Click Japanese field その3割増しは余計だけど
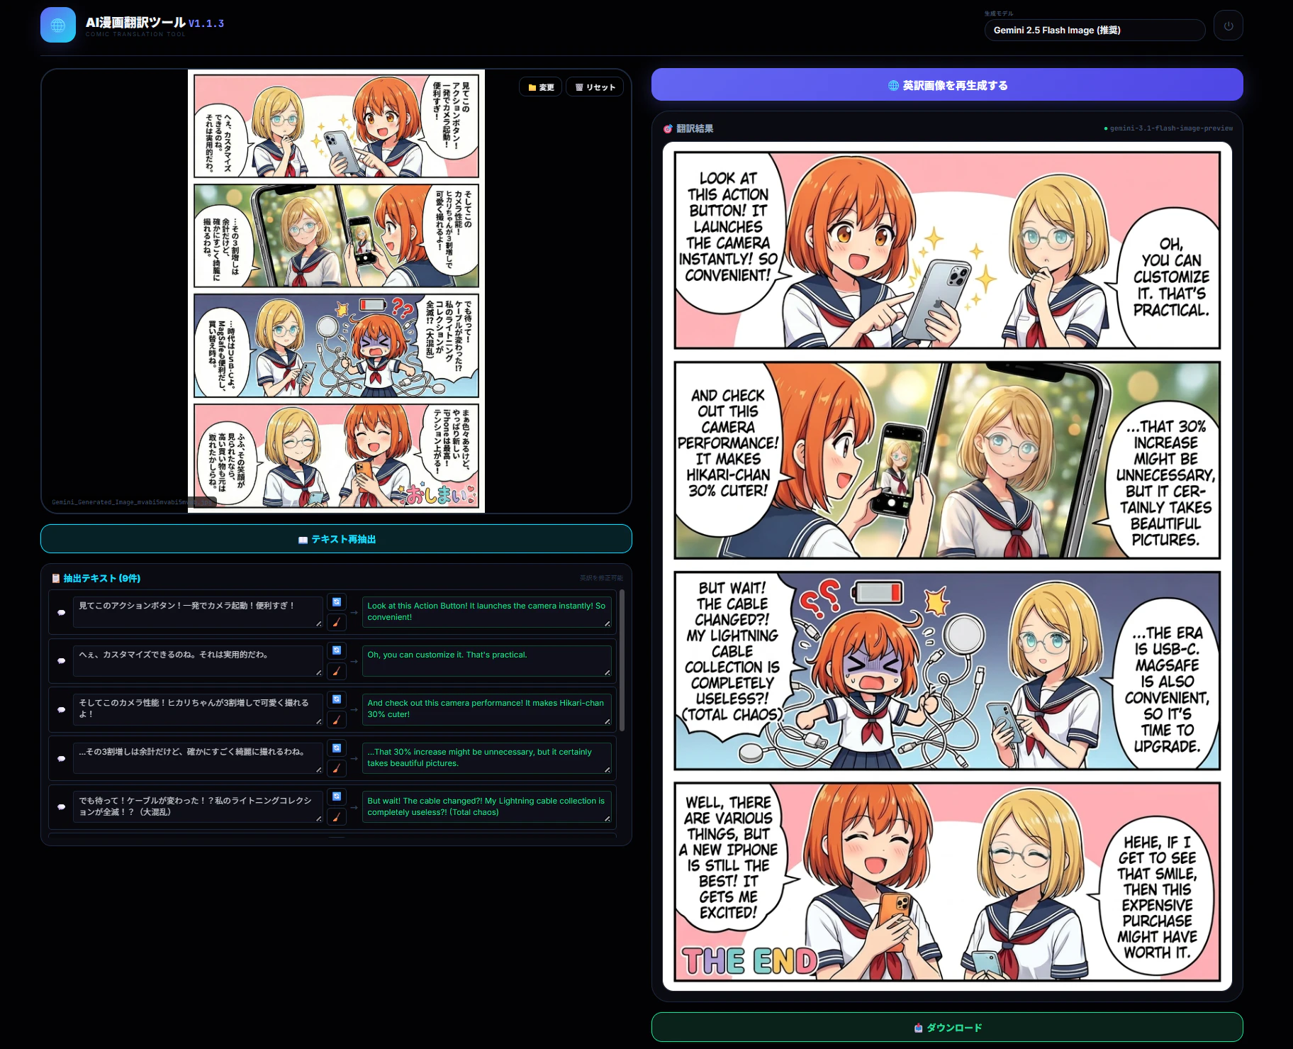The width and height of the screenshot is (1293, 1049). pos(198,758)
